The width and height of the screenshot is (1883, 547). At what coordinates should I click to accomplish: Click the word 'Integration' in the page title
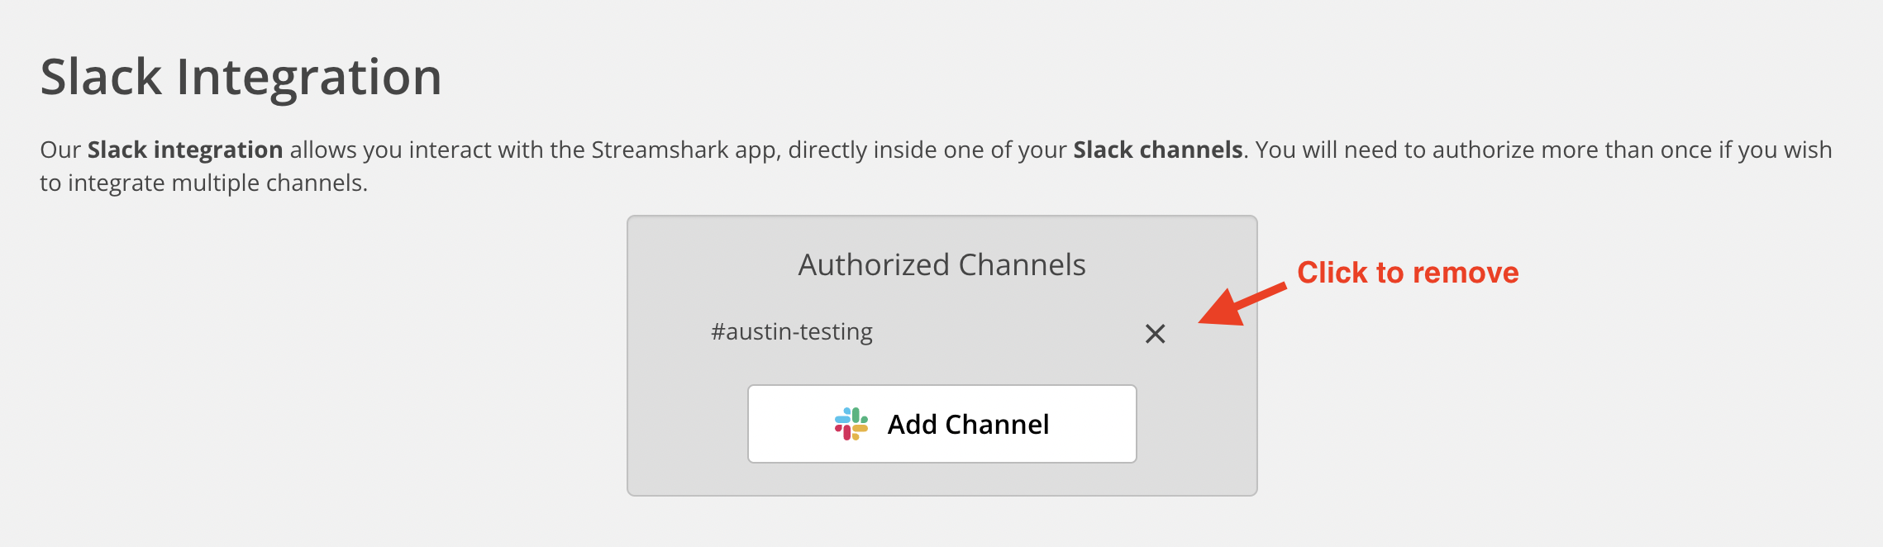click(309, 77)
